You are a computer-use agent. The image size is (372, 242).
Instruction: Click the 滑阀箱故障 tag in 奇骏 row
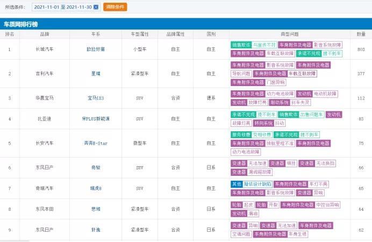click(x=260, y=172)
